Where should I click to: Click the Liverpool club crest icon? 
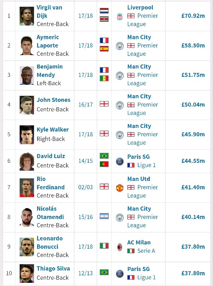pyautogui.click(x=120, y=17)
